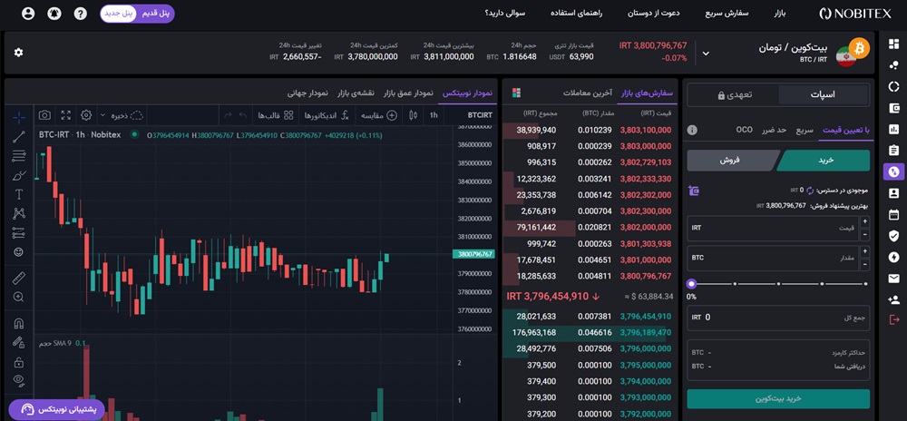Screen dimensions: 907x421
Task: Select Spot trading mode
Action: [824, 95]
